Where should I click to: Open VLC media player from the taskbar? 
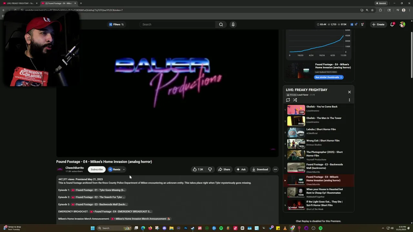point(285,228)
